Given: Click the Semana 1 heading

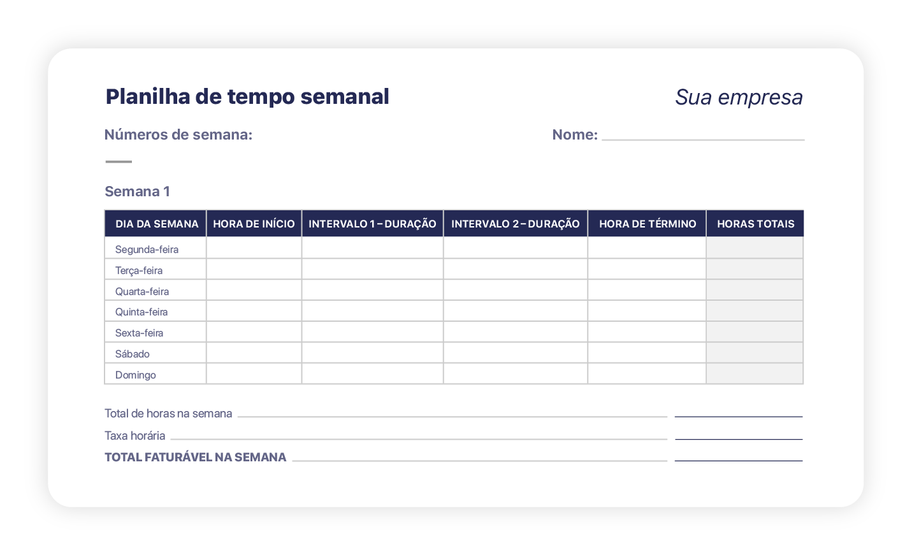Looking at the screenshot, I should pyautogui.click(x=137, y=192).
